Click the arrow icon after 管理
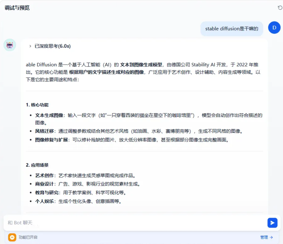Image resolution: width=283 pixels, height=244 pixels. pyautogui.click(x=271, y=237)
